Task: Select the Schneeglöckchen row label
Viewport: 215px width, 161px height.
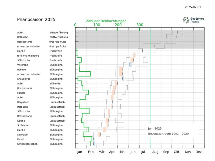Action: [x=27, y=144]
